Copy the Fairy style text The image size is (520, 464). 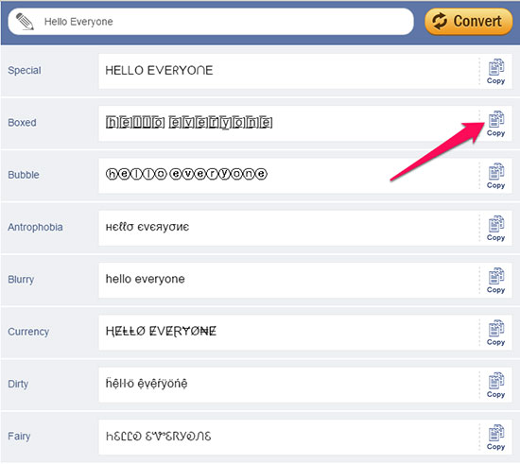[495, 438]
